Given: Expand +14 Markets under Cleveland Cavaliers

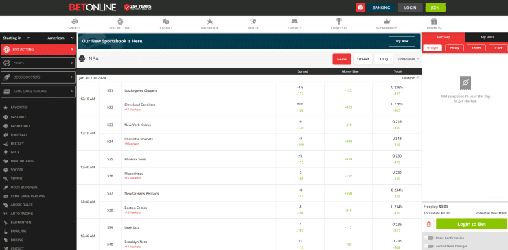Looking at the screenshot, I should [132, 110].
